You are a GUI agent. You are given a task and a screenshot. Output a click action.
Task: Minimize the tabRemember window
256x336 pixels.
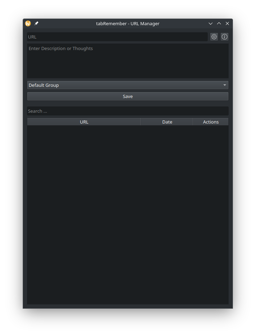click(211, 23)
